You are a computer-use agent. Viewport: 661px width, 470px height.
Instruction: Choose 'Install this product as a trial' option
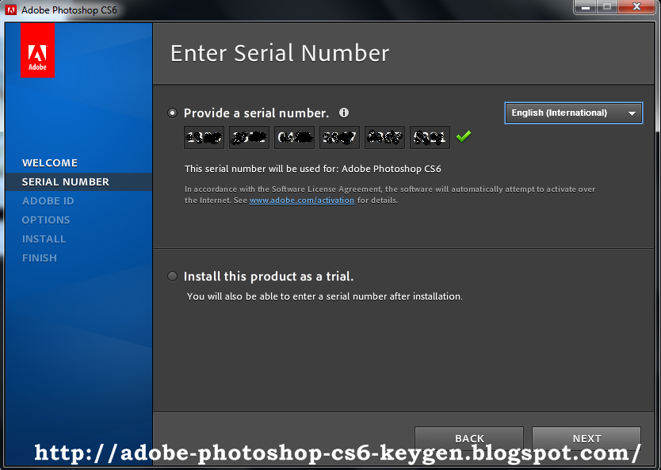click(x=172, y=276)
